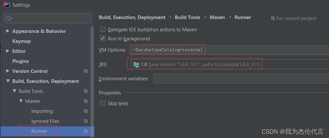Click the project-scope icon beside Version Control
Viewport: 329px width, 138px height.
pos(86,71)
